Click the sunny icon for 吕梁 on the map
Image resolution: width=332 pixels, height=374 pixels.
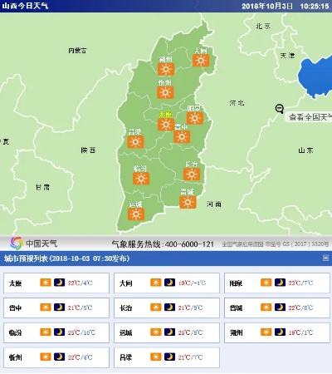135,142
